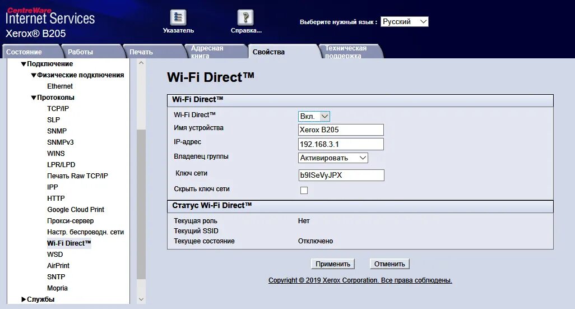Open the Адресная книга tab
The image size is (575, 309).
[215, 52]
